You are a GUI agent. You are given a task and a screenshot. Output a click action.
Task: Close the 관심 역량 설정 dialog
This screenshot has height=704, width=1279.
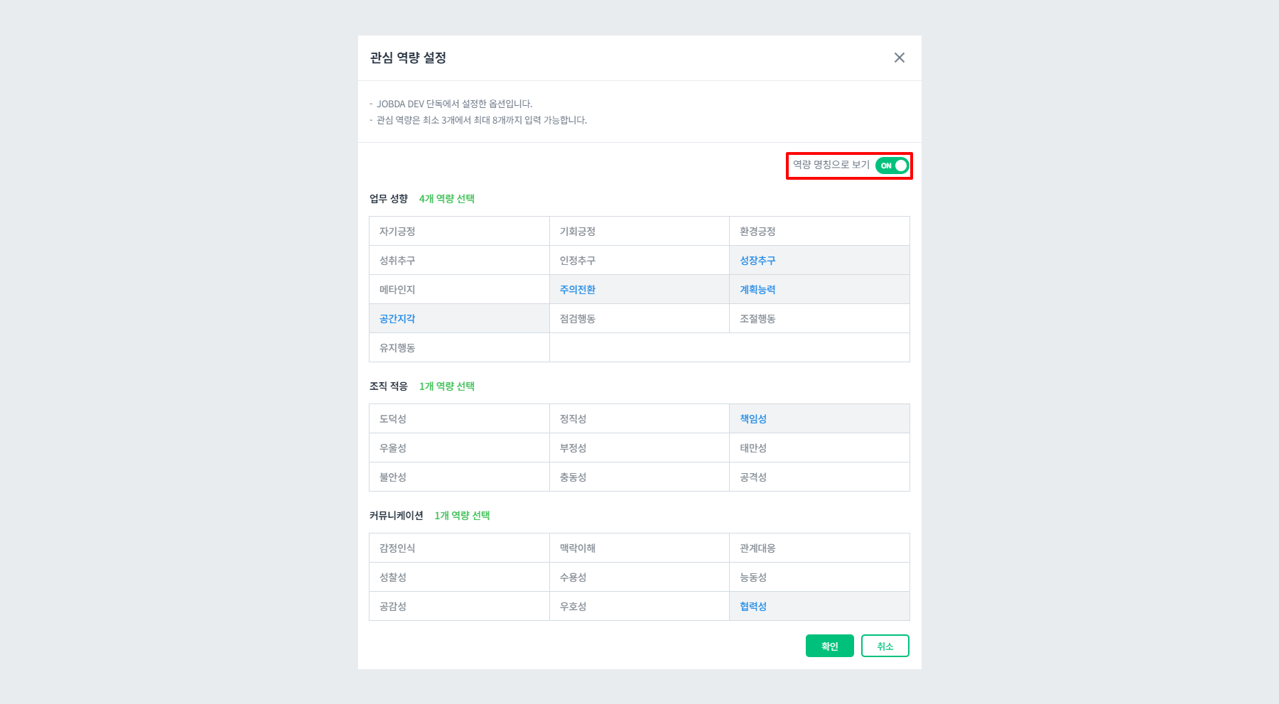click(900, 58)
